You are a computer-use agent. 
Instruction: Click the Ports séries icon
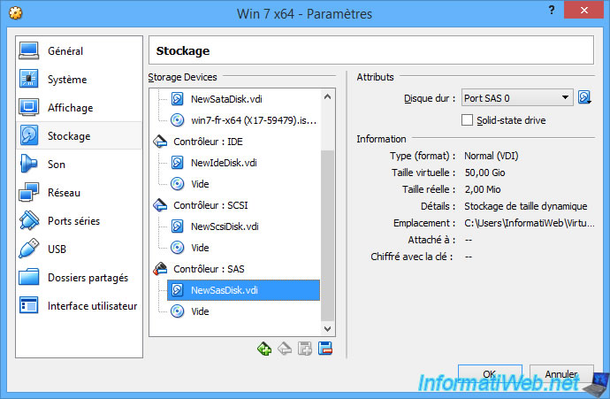pyautogui.click(x=29, y=220)
